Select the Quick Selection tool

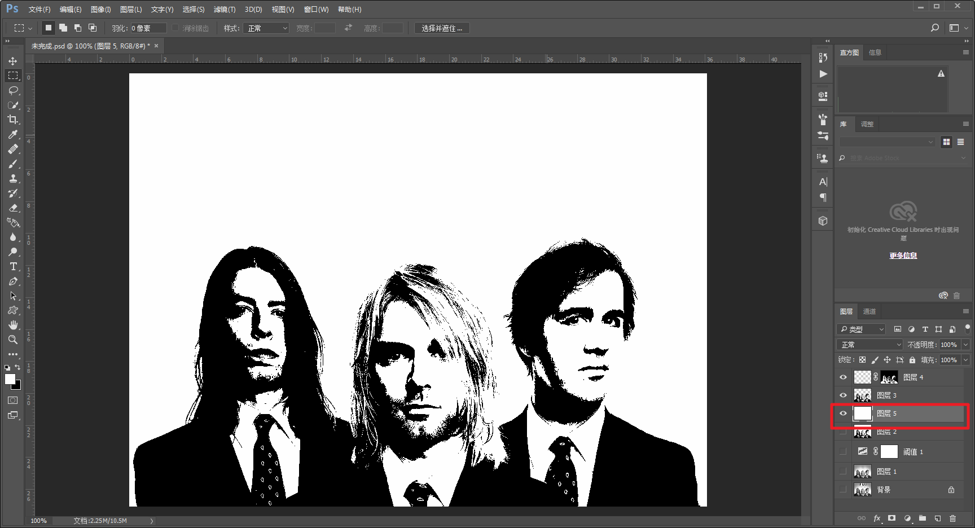pyautogui.click(x=13, y=105)
